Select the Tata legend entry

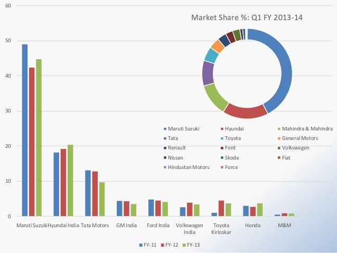(x=171, y=138)
